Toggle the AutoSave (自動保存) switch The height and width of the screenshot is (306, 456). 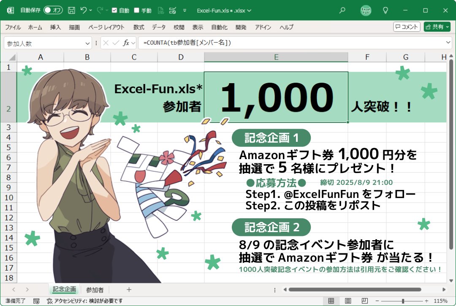[53, 10]
